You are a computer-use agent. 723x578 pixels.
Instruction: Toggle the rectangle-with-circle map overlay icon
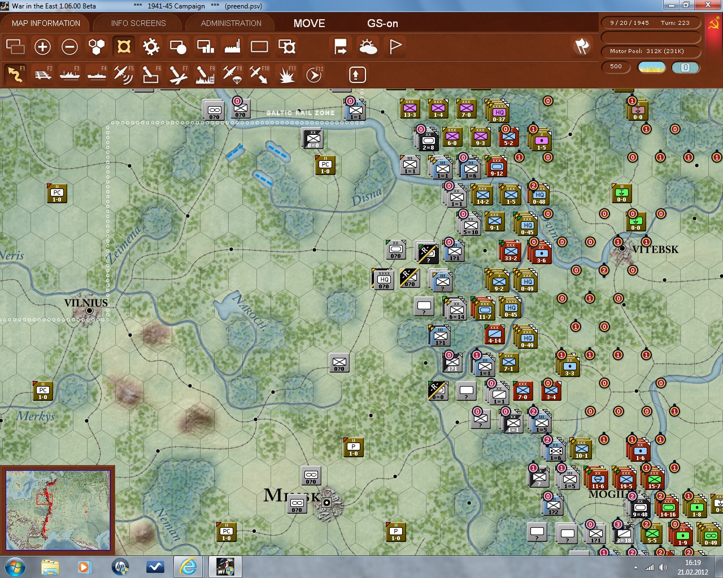tap(178, 46)
